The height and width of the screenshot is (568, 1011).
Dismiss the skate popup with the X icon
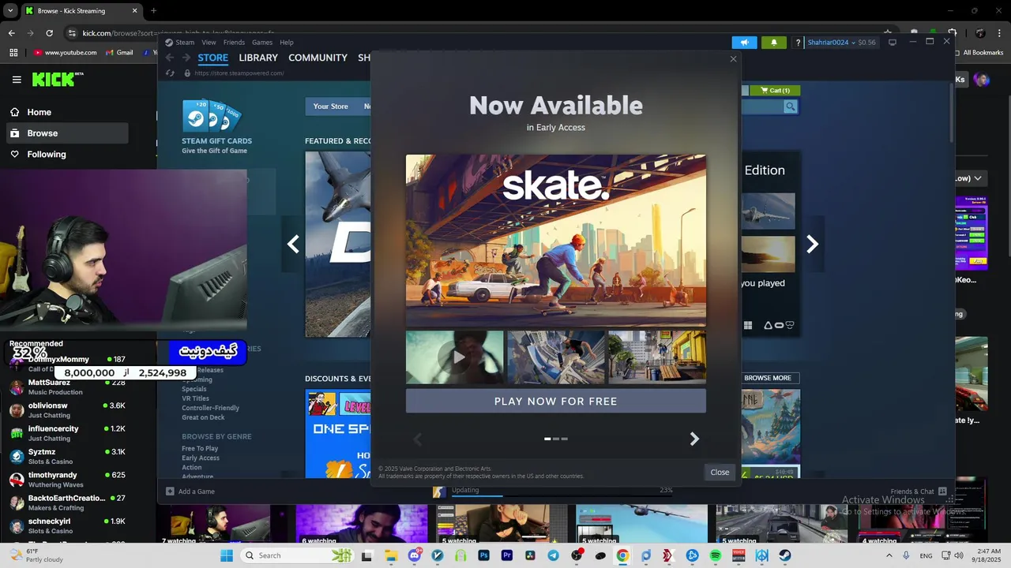733,59
